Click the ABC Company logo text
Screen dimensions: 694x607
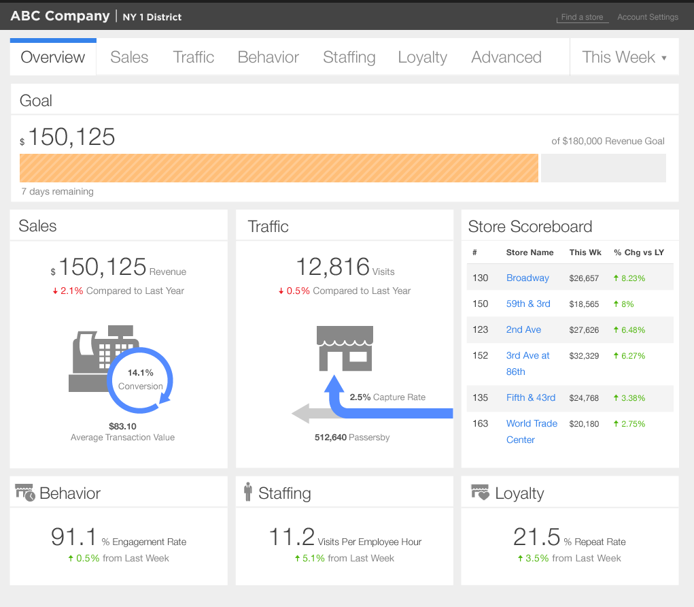(x=60, y=16)
